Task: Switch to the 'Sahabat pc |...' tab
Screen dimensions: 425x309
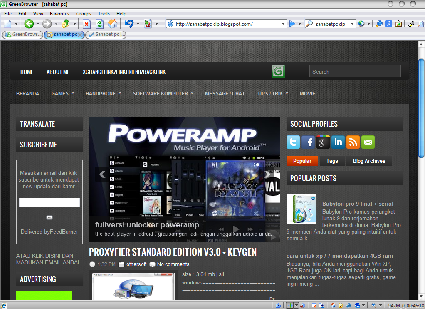Action: [106, 35]
